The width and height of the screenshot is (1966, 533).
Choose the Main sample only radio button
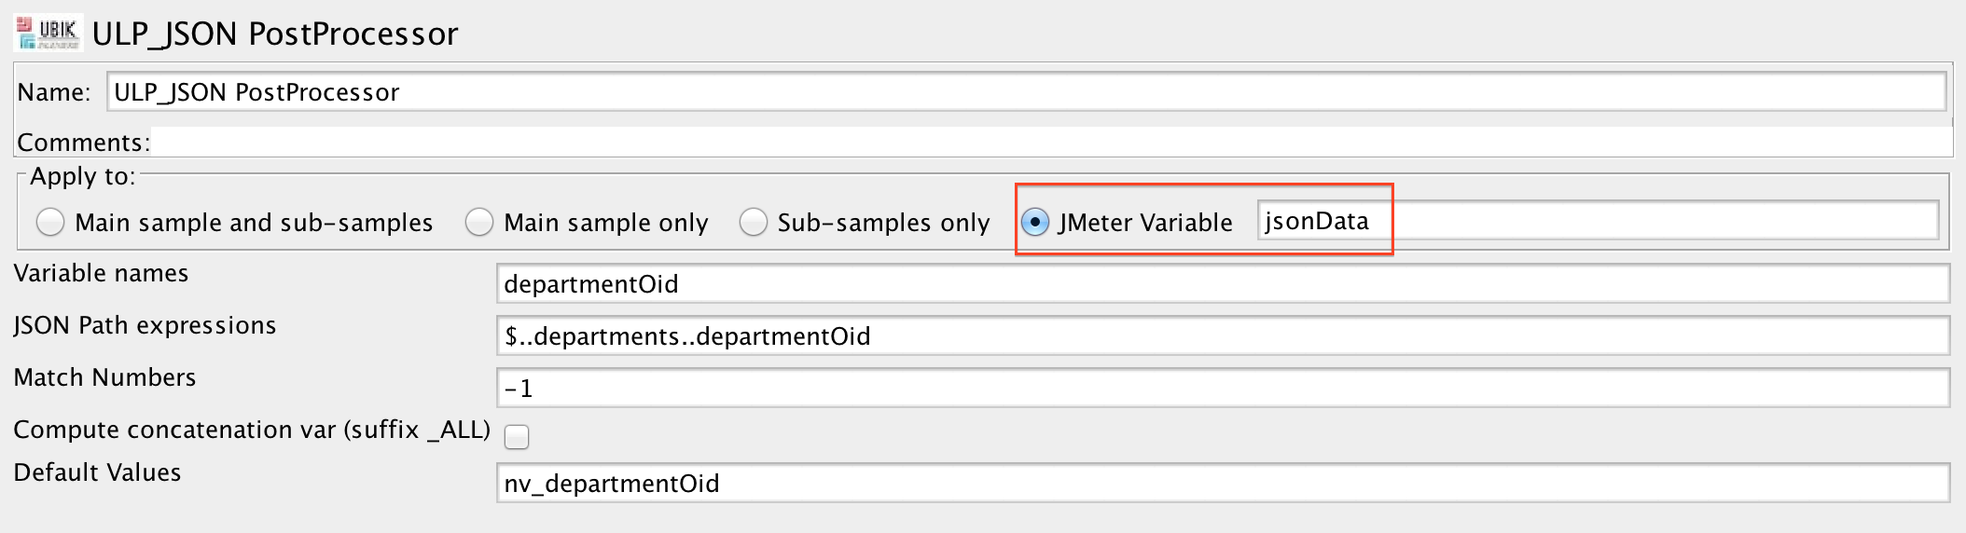tap(479, 223)
